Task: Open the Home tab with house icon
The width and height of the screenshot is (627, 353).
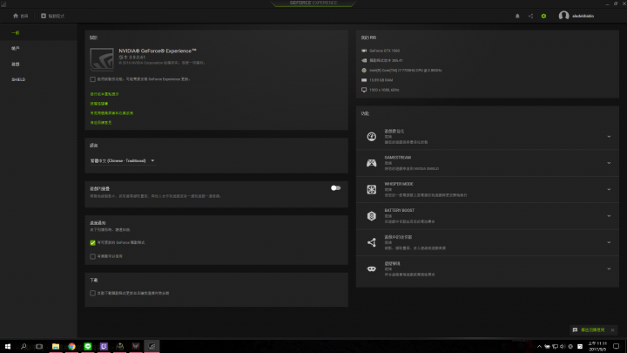Action: pyautogui.click(x=20, y=16)
